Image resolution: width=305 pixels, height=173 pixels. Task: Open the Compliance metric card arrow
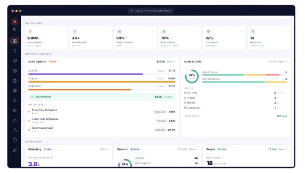[x=242, y=31]
